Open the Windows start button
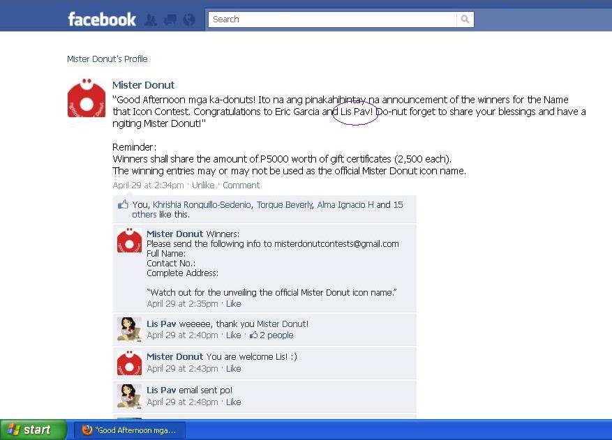 click(33, 430)
